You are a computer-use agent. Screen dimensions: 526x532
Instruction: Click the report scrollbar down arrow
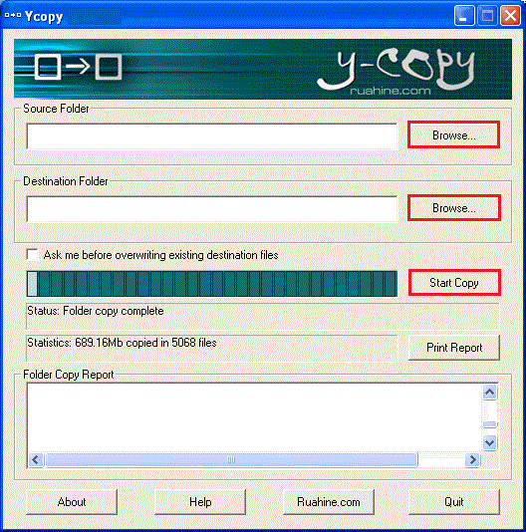coord(490,442)
